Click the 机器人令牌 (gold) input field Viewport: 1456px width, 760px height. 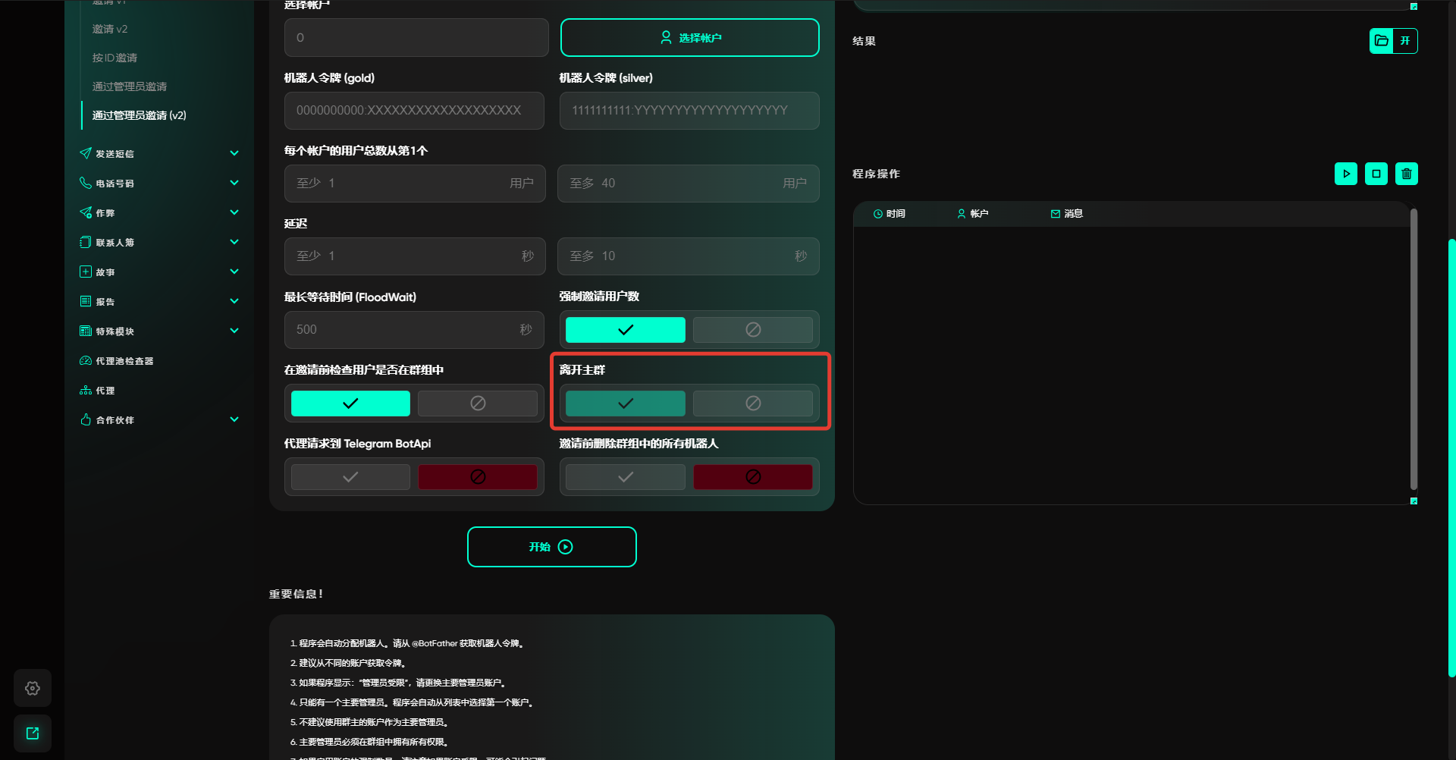414,111
